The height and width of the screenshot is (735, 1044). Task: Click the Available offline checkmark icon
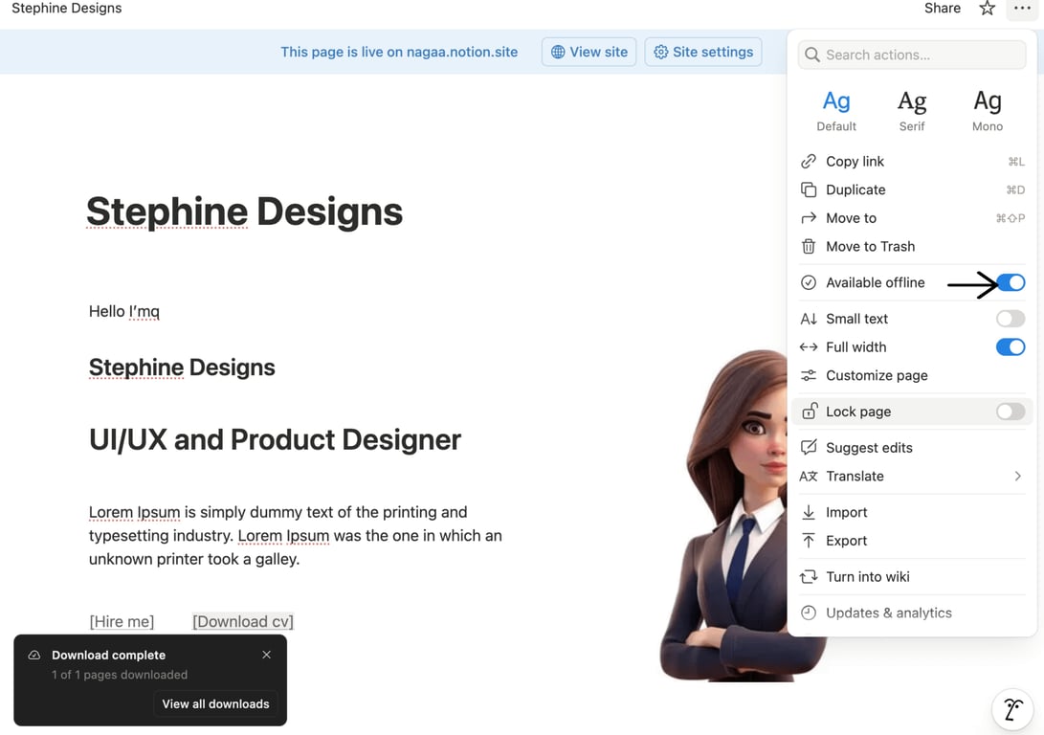coord(809,282)
